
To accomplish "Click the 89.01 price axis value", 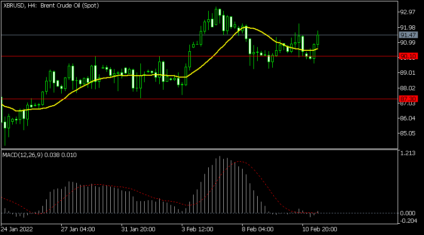I will [x=408, y=73].
